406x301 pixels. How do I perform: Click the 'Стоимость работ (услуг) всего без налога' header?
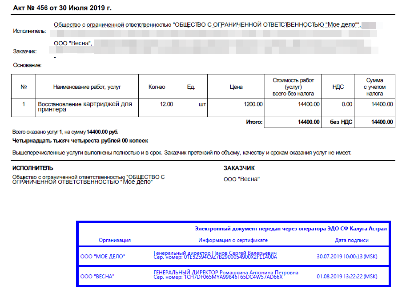click(293, 87)
